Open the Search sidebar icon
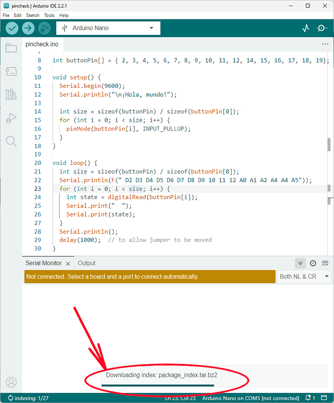334x403 pixels. pos(11,141)
